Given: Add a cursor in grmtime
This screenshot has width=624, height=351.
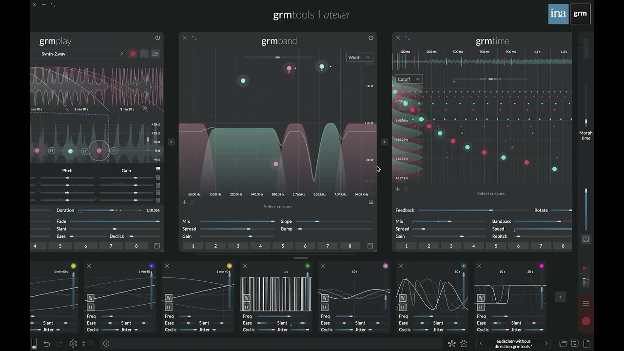Looking at the screenshot, I should [397, 189].
